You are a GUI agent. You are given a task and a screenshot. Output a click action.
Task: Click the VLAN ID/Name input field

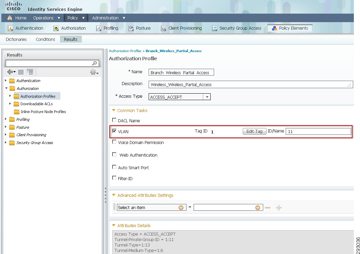click(x=318, y=131)
